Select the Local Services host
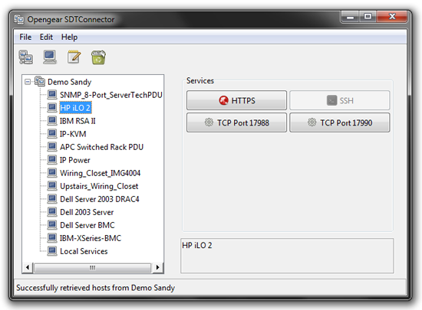The width and height of the screenshot is (422, 310). (x=84, y=251)
